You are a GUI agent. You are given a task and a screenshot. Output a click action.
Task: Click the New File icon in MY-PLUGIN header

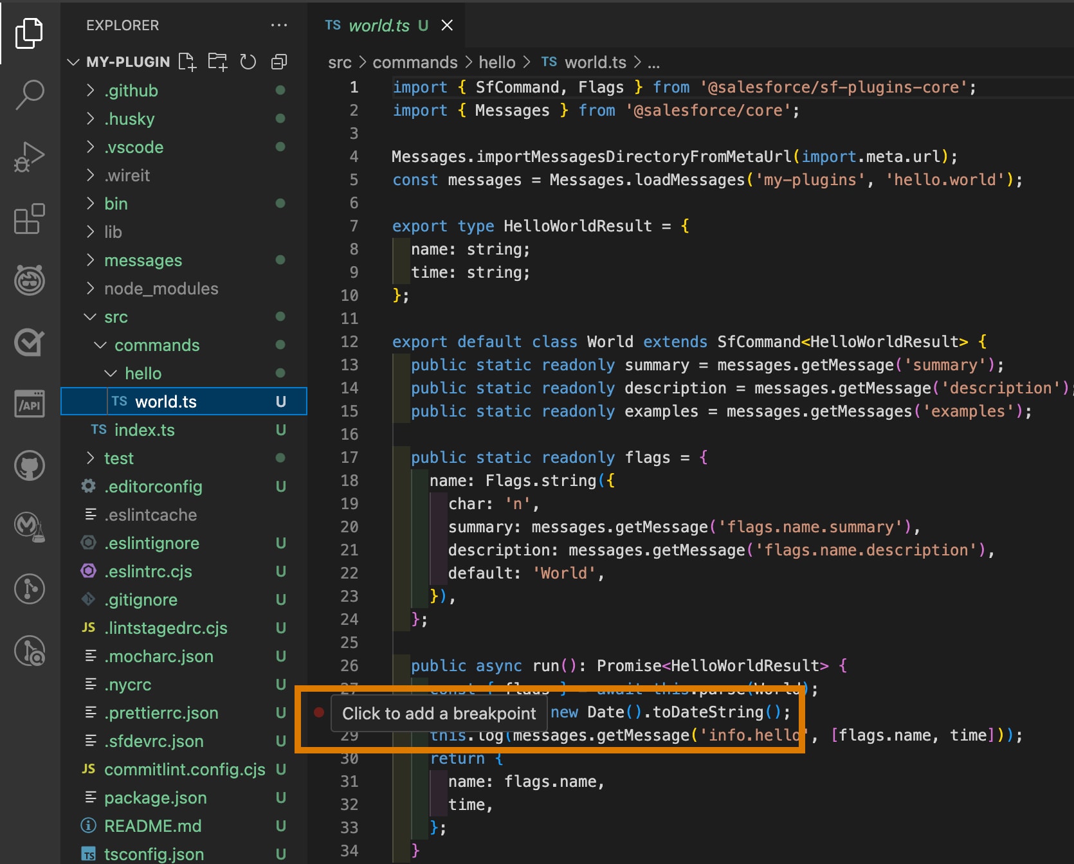pos(187,62)
